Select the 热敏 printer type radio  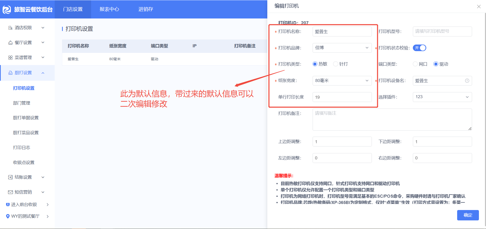point(315,64)
